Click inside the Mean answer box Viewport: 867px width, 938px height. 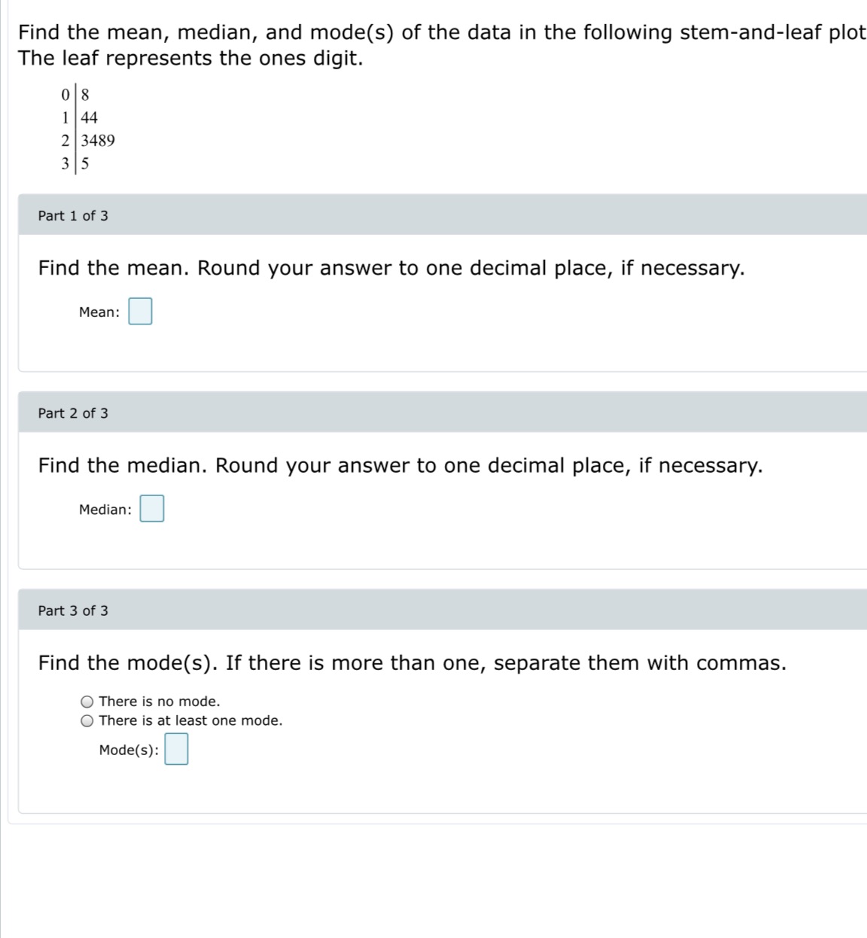[x=140, y=311]
